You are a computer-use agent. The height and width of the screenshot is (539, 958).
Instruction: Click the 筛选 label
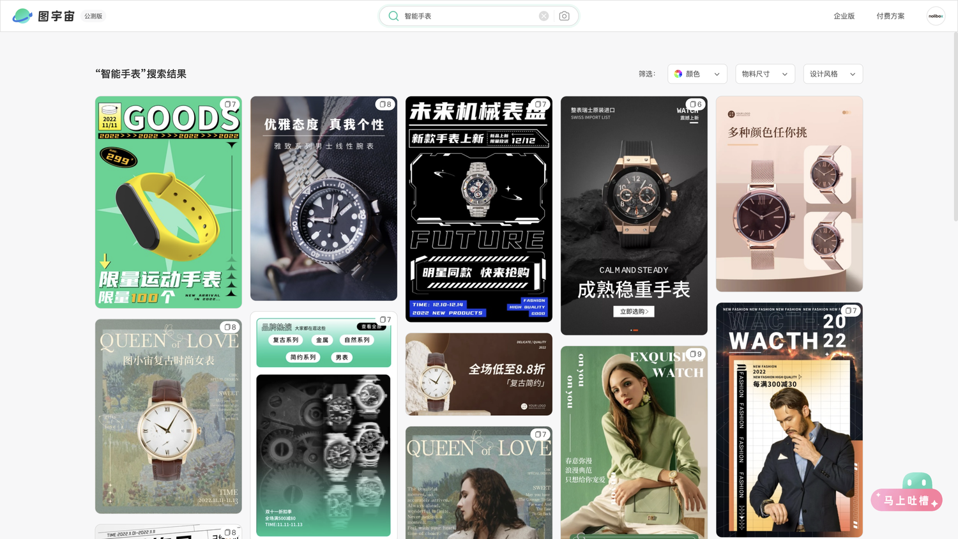[647, 74]
